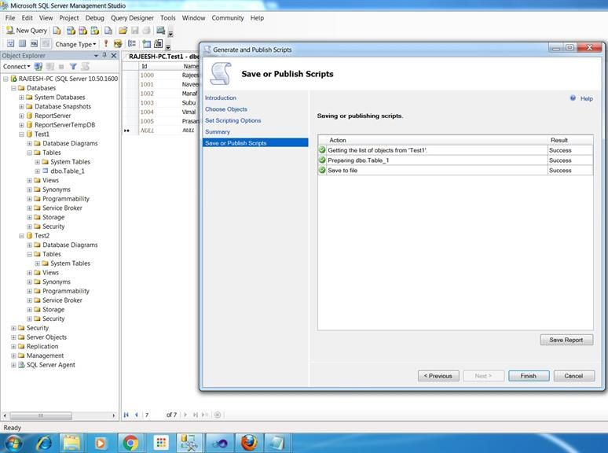608x453 pixels.
Task: Click the Add Group By icon
Action: coord(132,44)
